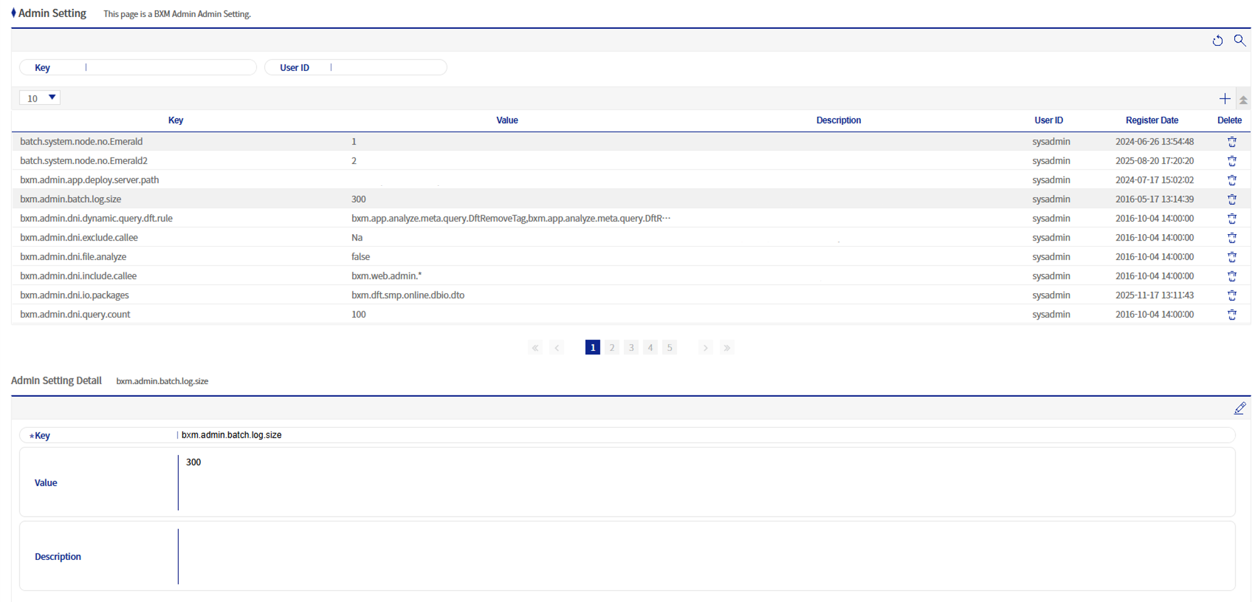Delete the bxm.admin.dni.query.count row

[x=1232, y=314]
